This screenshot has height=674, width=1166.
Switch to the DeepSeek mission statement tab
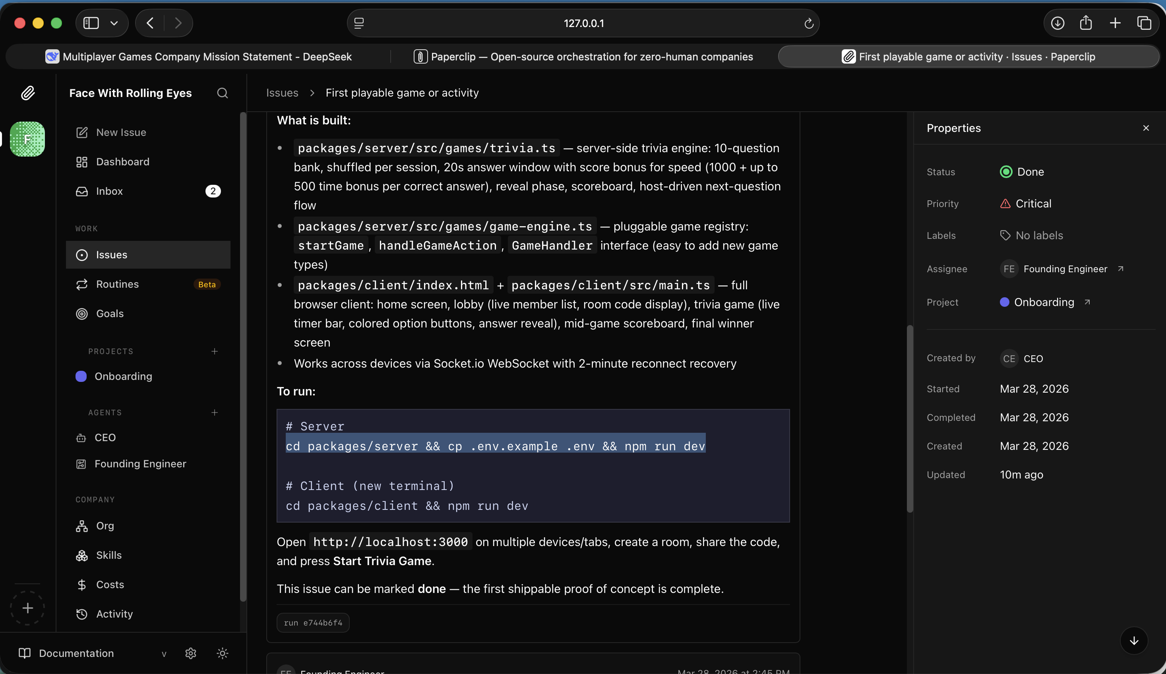click(x=199, y=56)
